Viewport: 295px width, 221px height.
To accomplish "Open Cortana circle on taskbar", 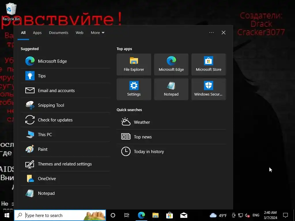I will click(113, 215).
